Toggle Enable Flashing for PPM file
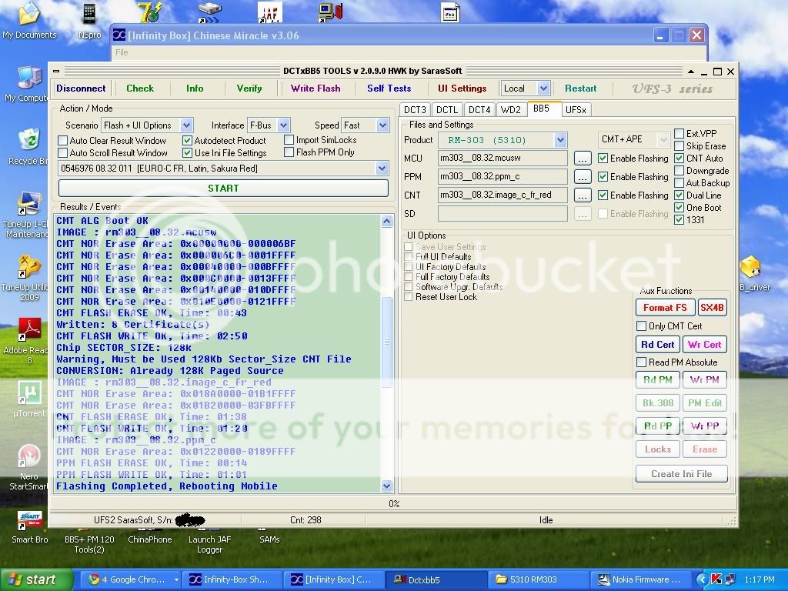The image size is (788, 591). point(603,177)
